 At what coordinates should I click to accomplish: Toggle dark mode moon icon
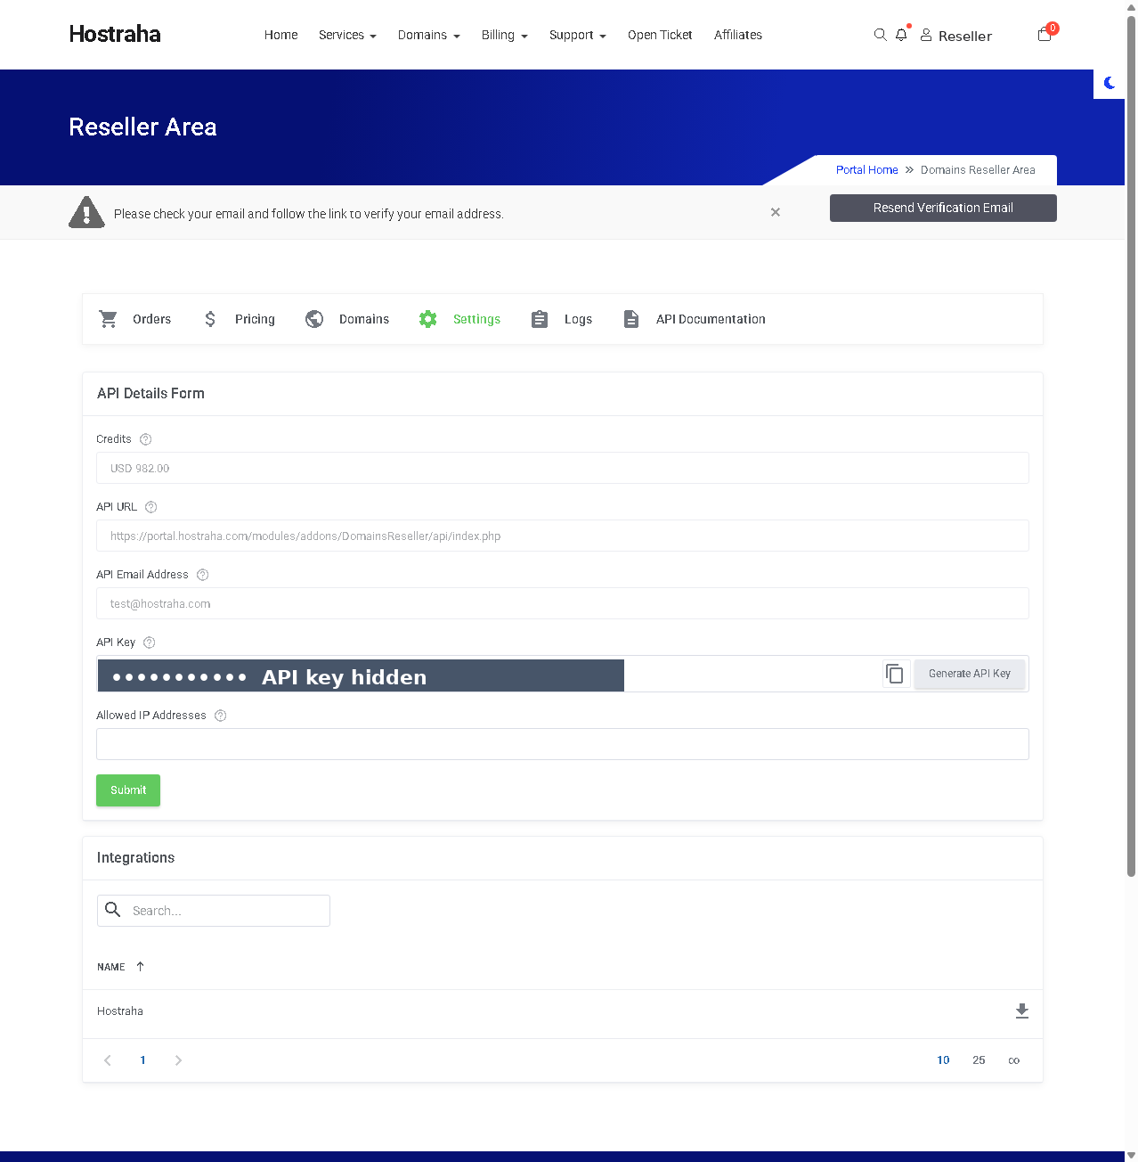coord(1110,83)
